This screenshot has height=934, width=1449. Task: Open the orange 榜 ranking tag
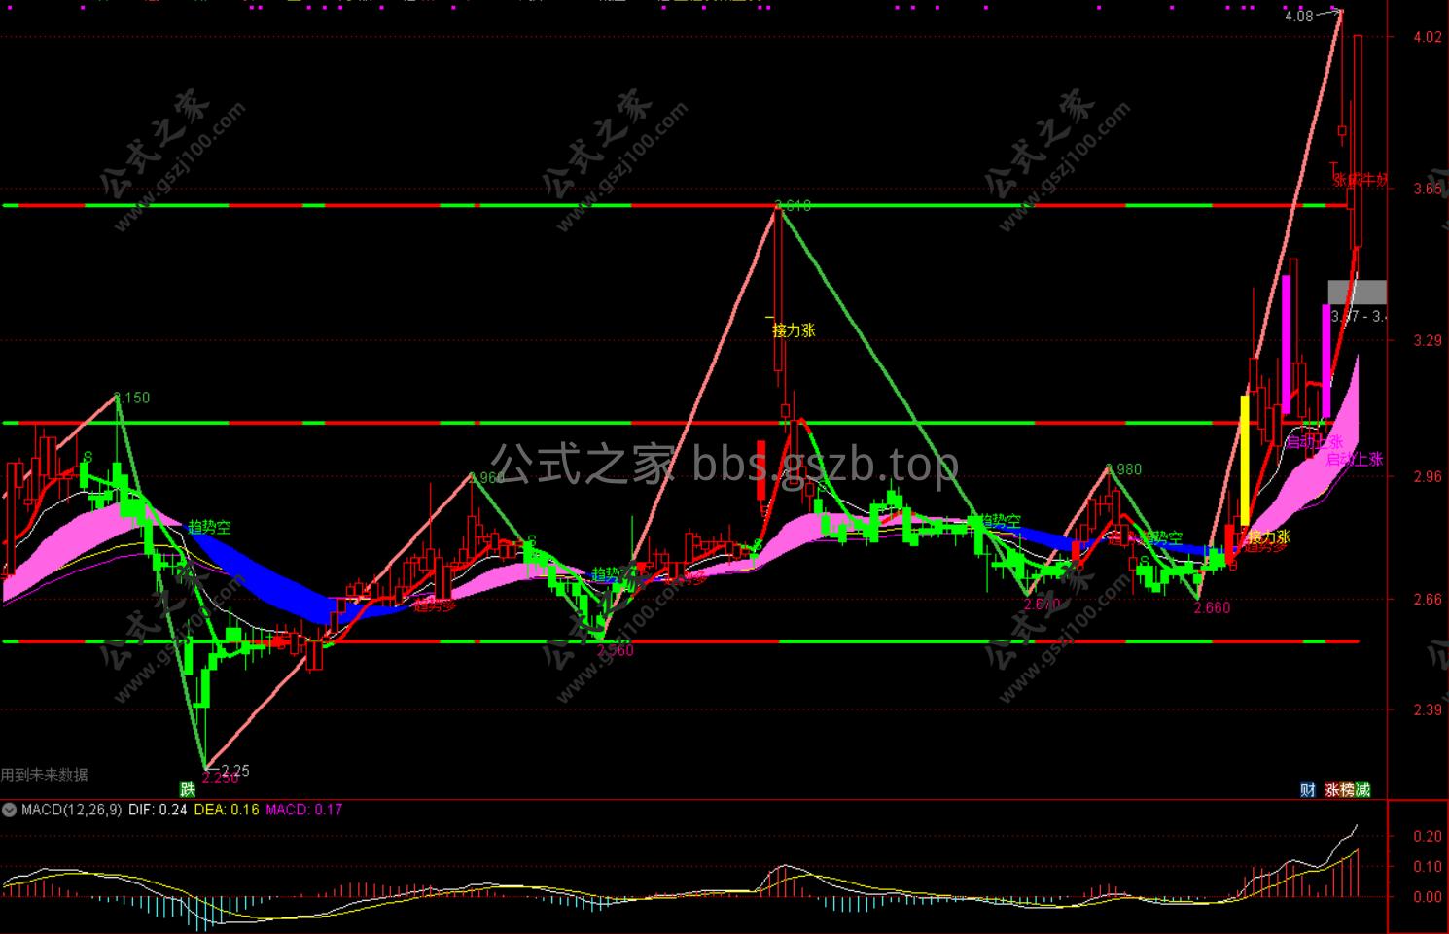pos(1347,790)
